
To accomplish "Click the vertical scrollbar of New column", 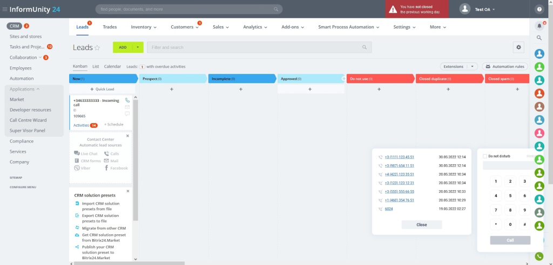I will point(136,160).
